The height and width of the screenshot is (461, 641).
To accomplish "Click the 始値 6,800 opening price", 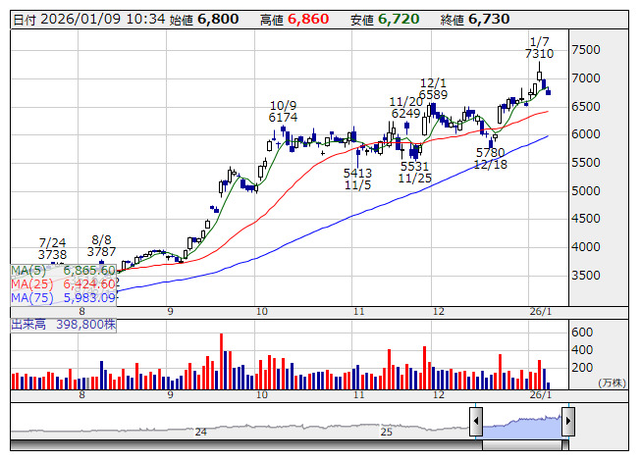I will point(204,20).
